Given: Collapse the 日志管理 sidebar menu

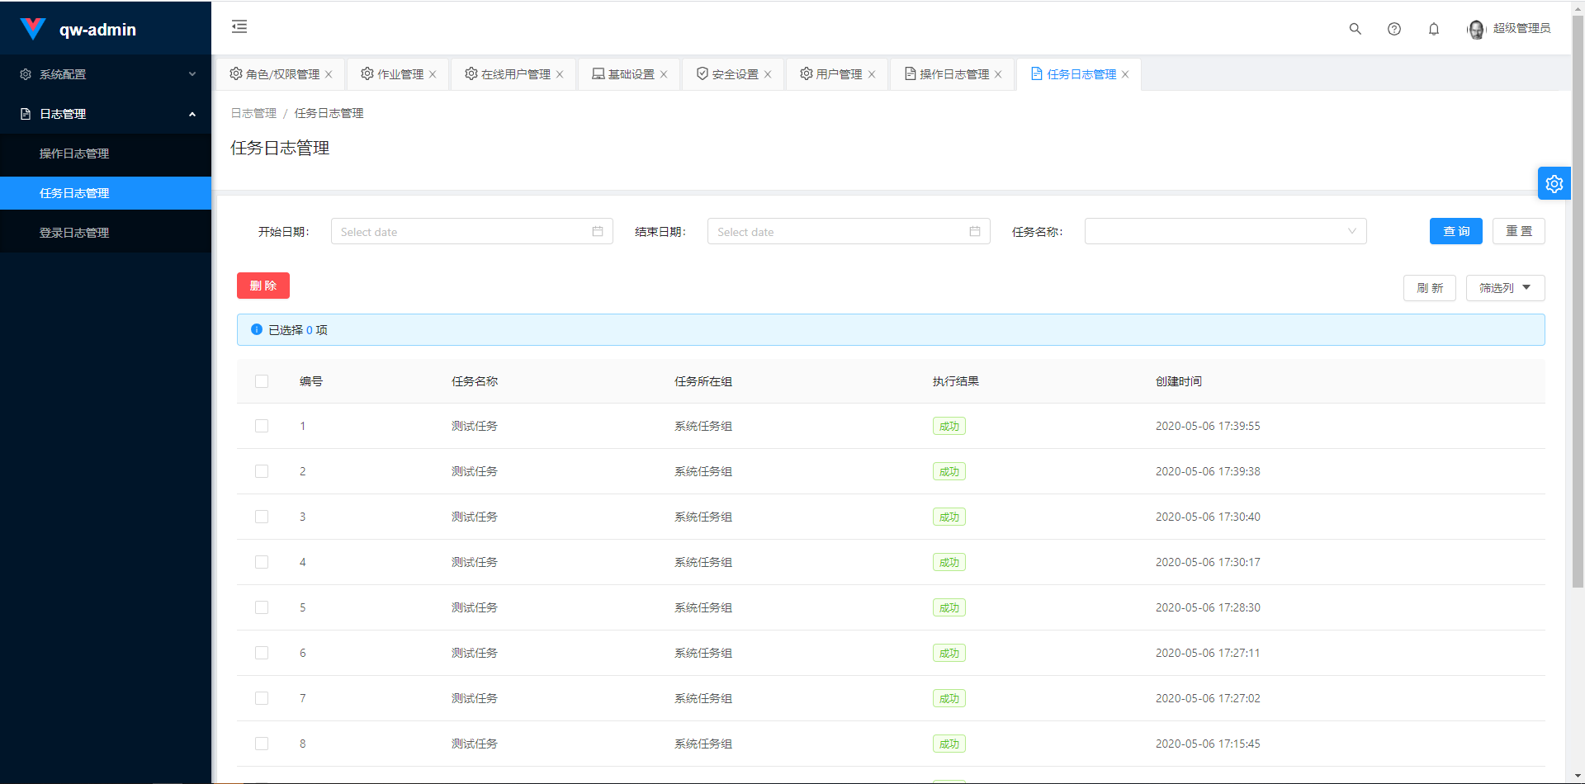Looking at the screenshot, I should (106, 114).
